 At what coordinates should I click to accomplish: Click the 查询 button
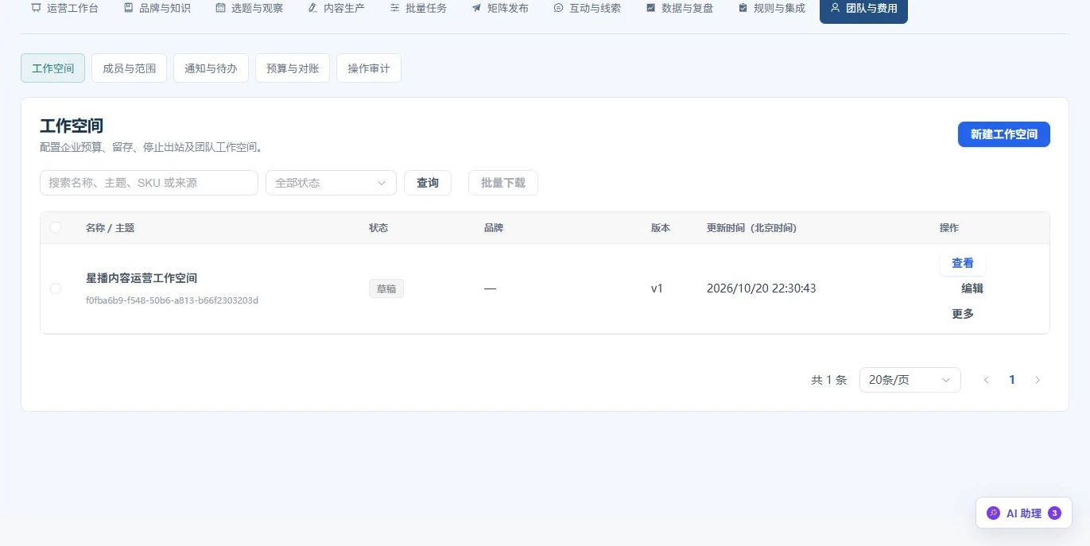click(428, 183)
